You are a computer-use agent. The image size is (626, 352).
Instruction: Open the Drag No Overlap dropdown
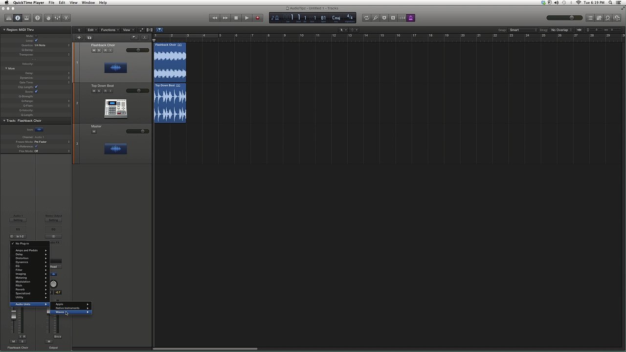(561, 30)
